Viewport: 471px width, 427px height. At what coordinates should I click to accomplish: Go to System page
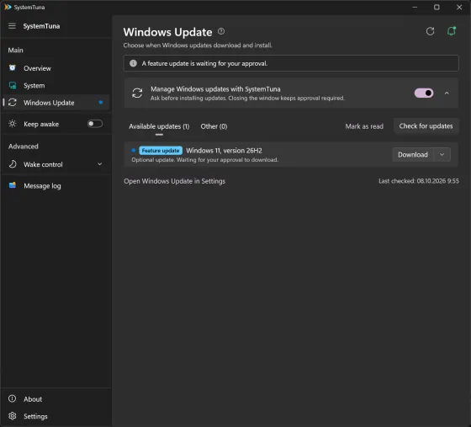pyautogui.click(x=56, y=86)
